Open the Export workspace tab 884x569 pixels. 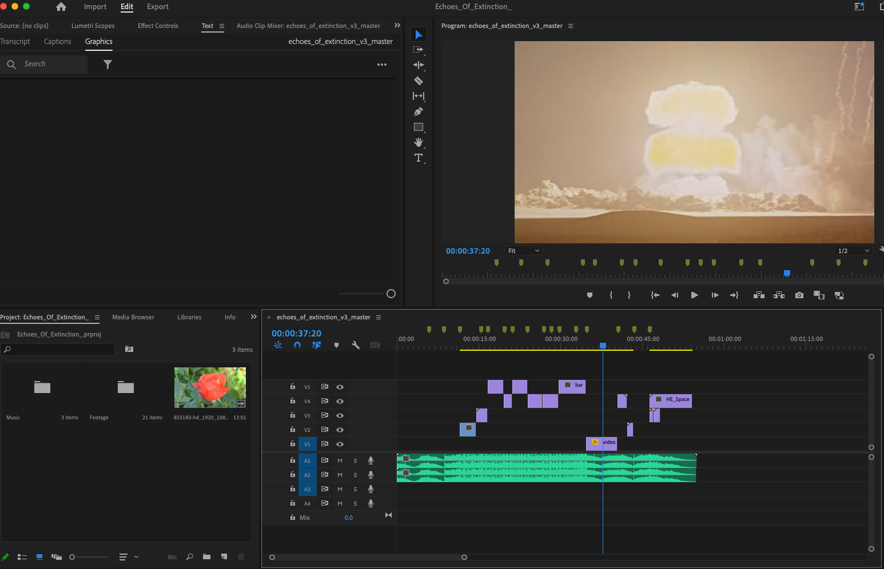tap(157, 7)
